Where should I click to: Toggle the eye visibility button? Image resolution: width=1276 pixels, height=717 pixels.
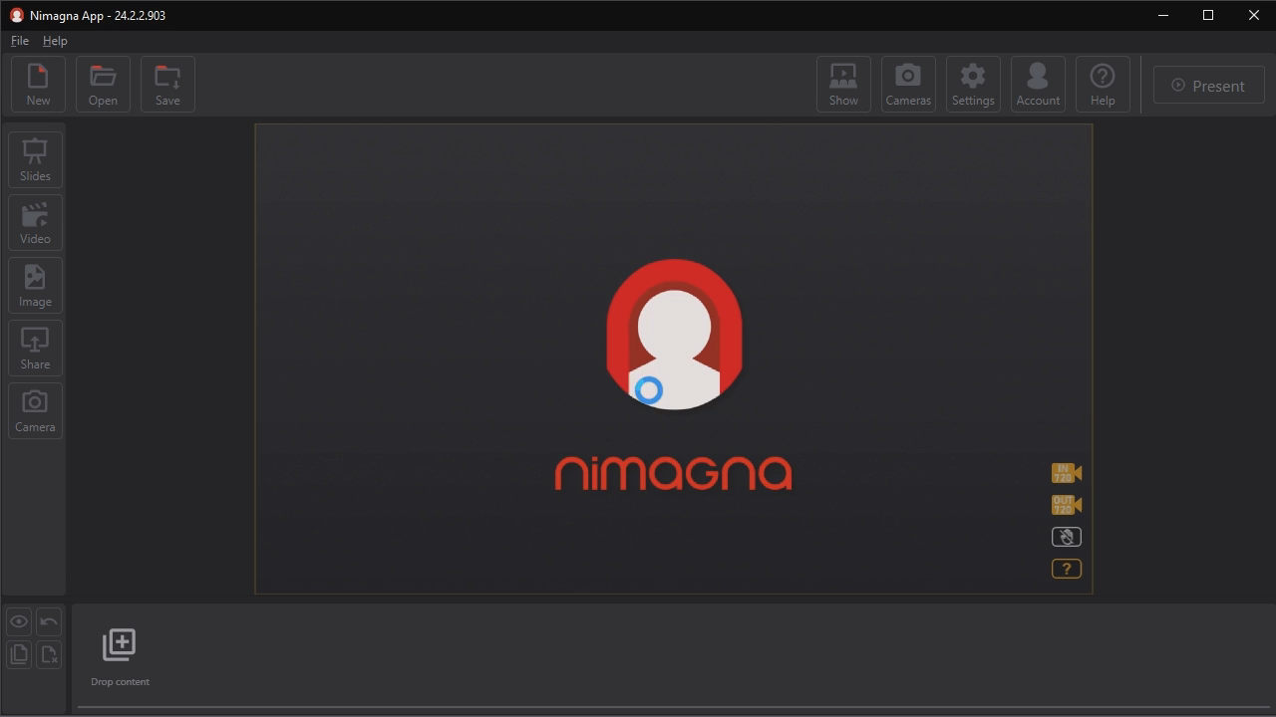(19, 622)
